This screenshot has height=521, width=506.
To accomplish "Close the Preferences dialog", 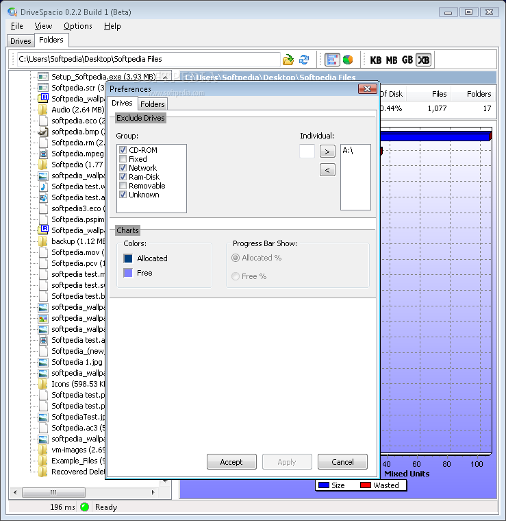I will (x=367, y=88).
